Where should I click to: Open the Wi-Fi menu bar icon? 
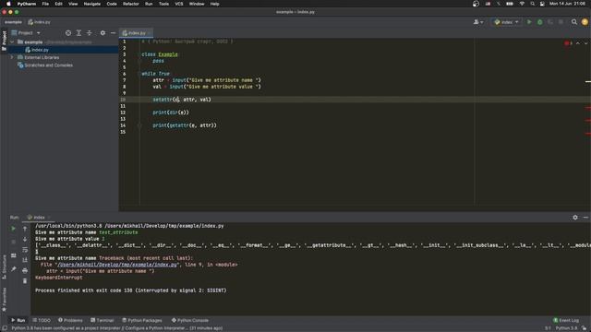(x=522, y=4)
